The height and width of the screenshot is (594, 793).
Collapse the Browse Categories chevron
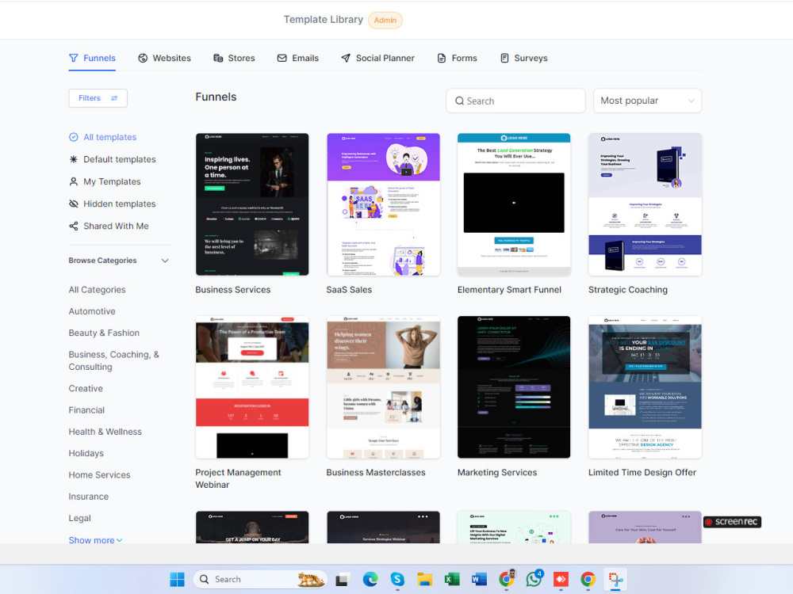[x=165, y=261]
